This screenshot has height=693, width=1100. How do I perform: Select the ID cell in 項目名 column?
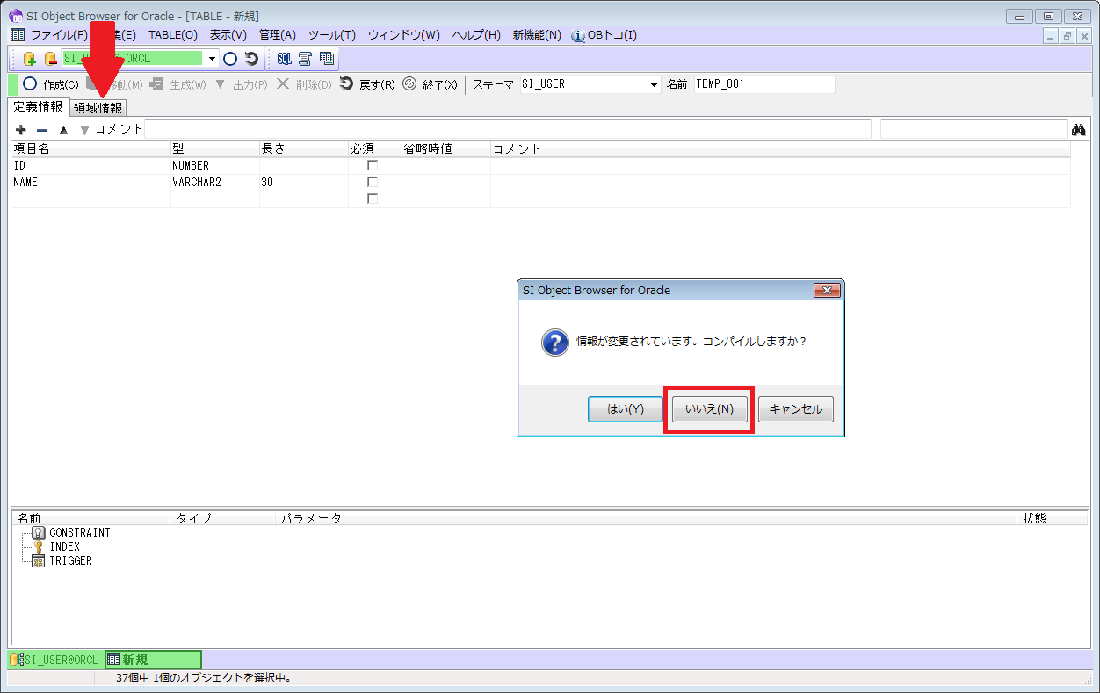[90, 165]
